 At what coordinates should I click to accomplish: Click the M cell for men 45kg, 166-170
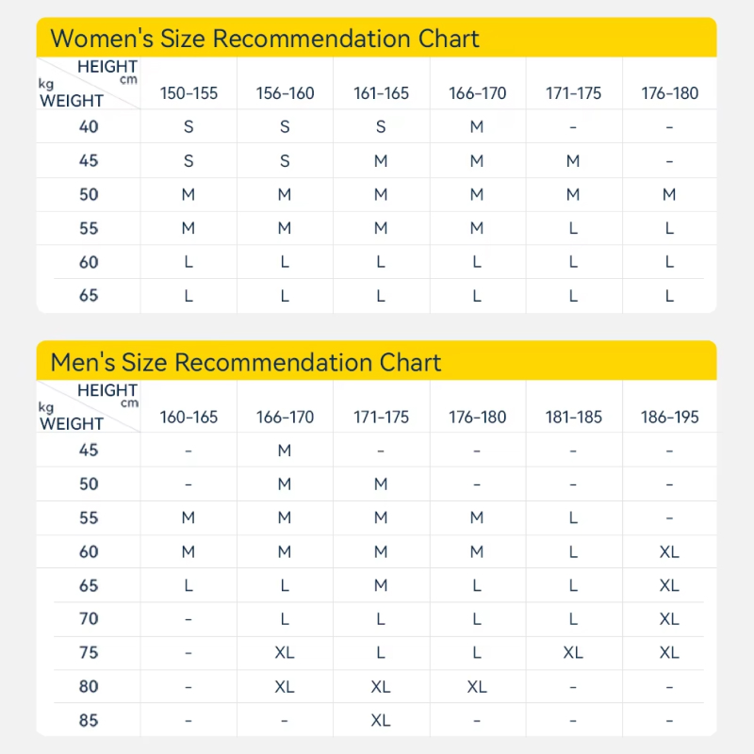point(285,451)
